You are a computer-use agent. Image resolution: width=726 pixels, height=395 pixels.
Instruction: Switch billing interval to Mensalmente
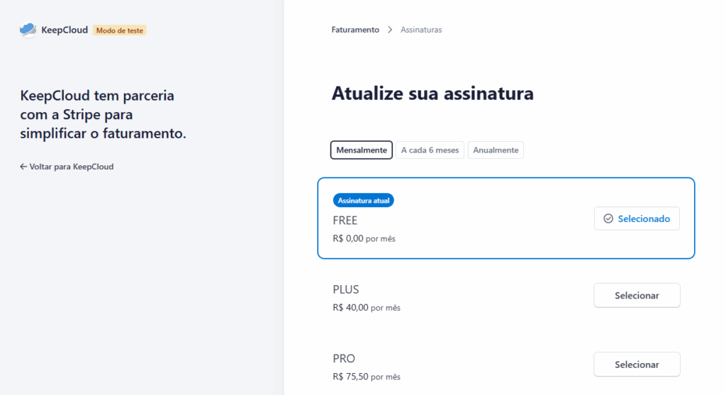361,150
